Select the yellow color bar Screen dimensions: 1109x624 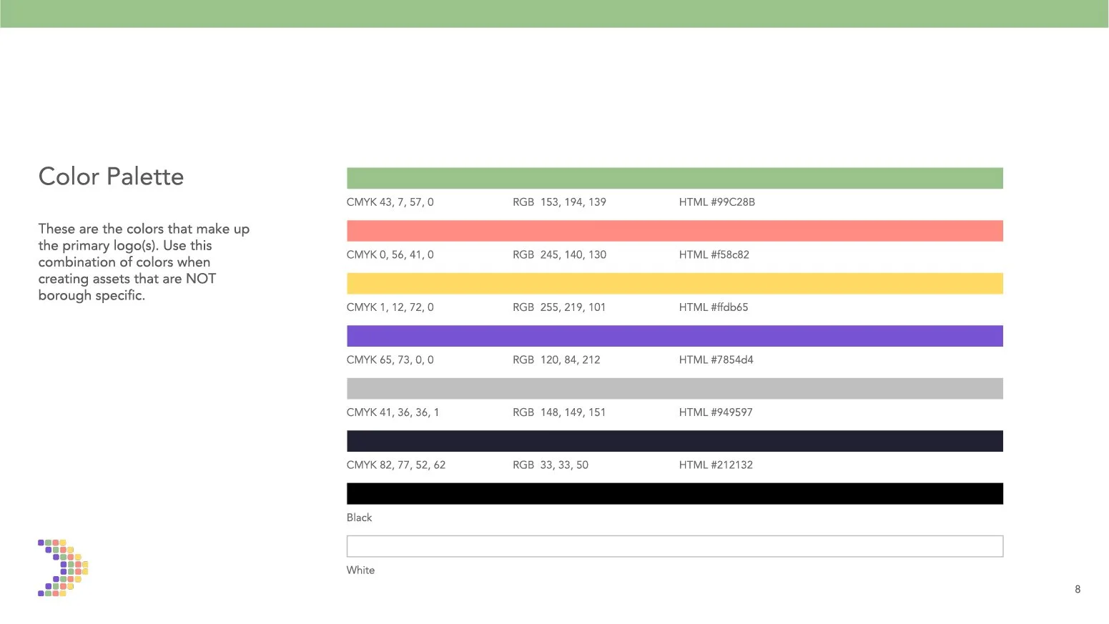coord(674,283)
